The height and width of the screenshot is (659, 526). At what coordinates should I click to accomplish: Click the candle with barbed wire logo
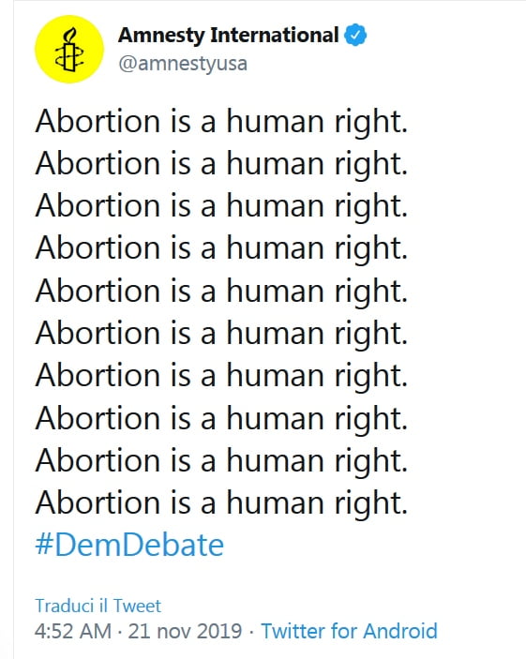69,50
